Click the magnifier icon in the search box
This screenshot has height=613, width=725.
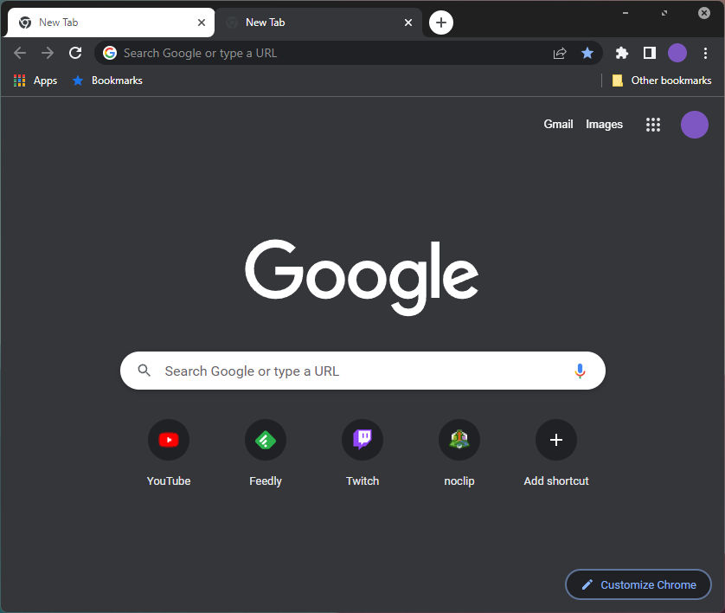(x=144, y=370)
